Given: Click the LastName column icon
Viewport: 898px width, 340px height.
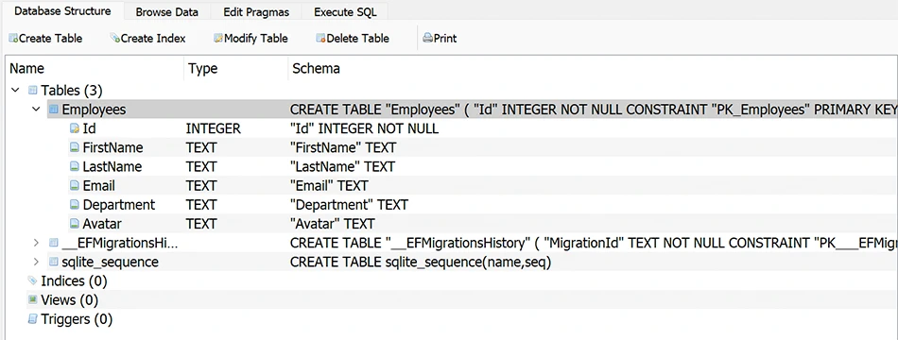Looking at the screenshot, I should click(75, 166).
